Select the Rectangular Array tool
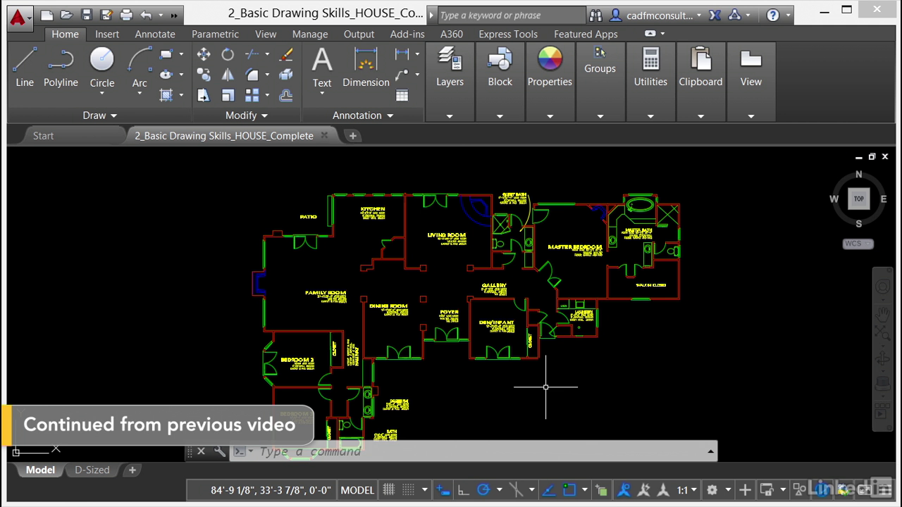 (252, 95)
